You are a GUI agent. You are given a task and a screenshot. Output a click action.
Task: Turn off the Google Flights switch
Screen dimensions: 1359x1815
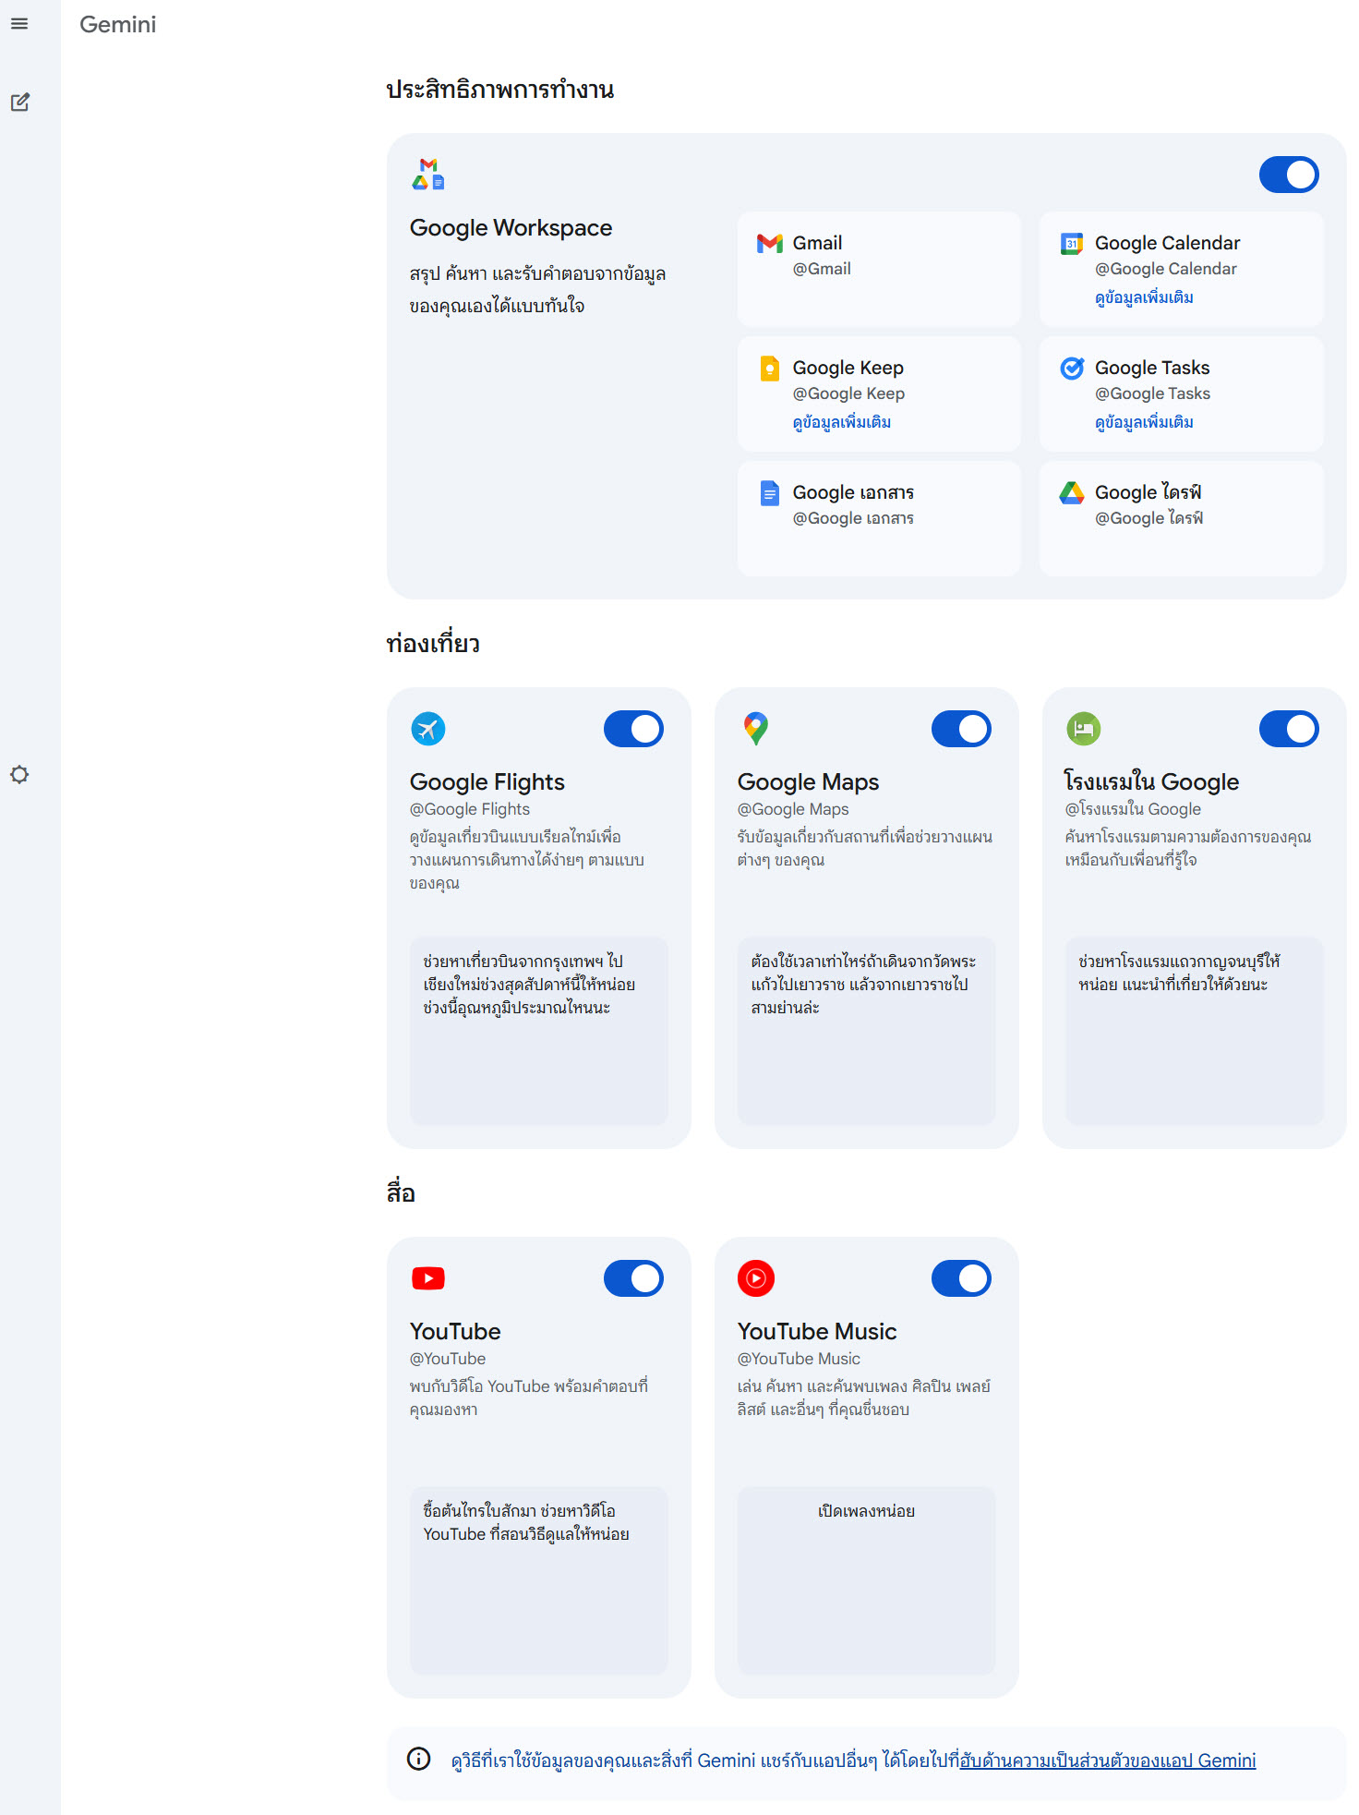[633, 729]
